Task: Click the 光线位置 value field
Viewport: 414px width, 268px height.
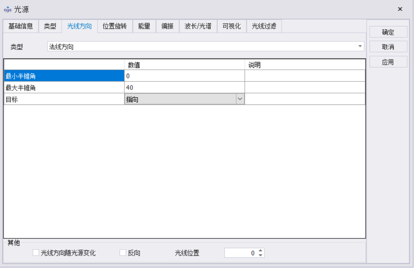Action: point(241,253)
